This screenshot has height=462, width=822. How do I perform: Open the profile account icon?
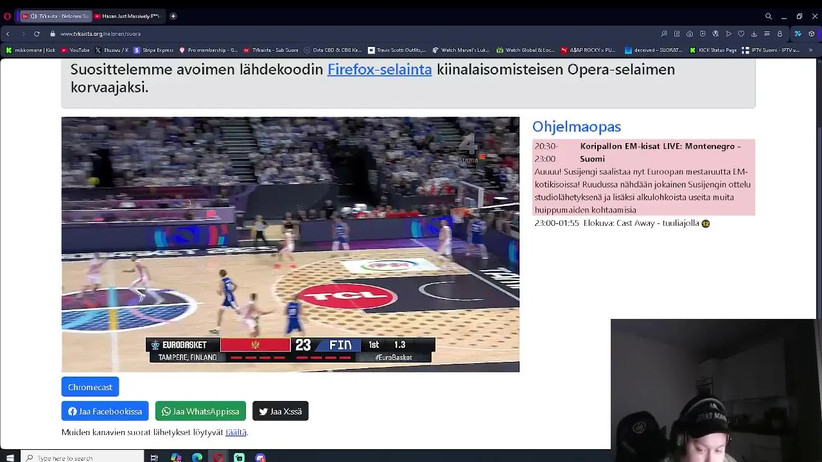click(780, 33)
